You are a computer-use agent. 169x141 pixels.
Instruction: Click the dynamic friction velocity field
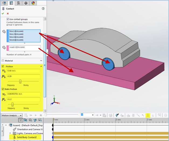click(23, 71)
